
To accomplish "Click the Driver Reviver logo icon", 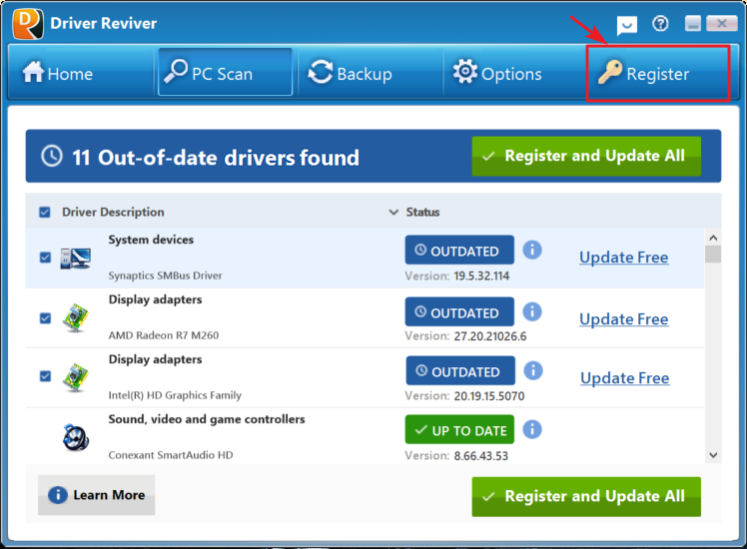I will tap(28, 23).
